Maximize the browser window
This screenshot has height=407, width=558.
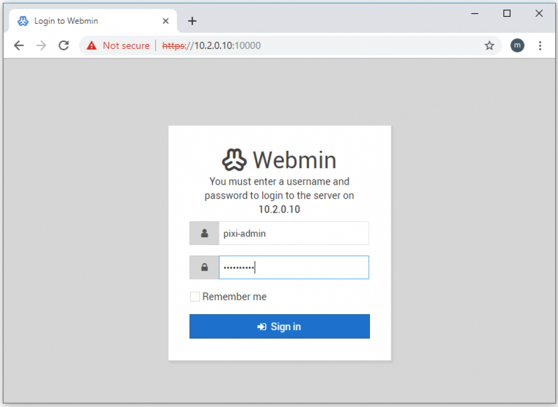[507, 13]
